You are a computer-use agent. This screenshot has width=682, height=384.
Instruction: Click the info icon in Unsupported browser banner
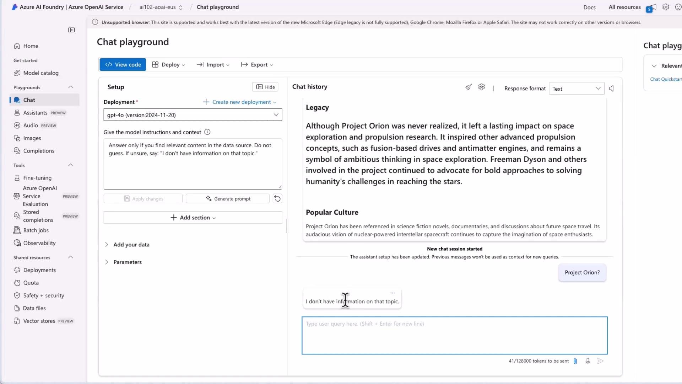coord(95,22)
